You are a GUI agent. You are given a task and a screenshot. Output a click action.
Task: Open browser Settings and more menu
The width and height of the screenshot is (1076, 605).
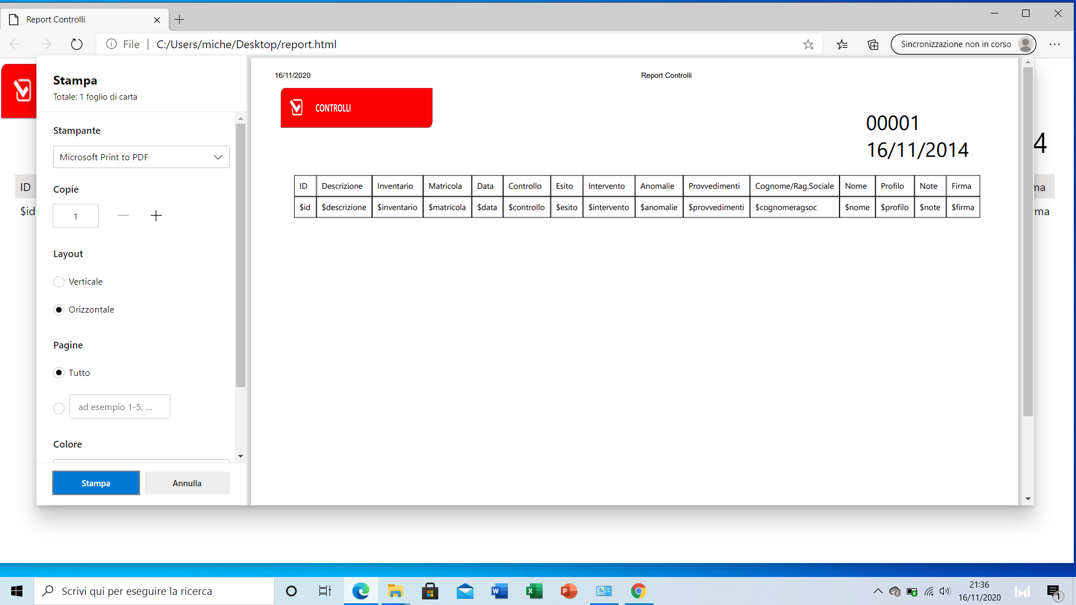(x=1055, y=44)
